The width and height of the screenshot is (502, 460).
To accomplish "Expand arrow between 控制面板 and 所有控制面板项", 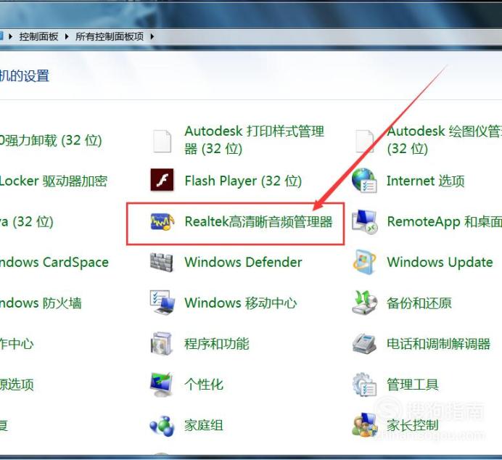I will point(67,37).
